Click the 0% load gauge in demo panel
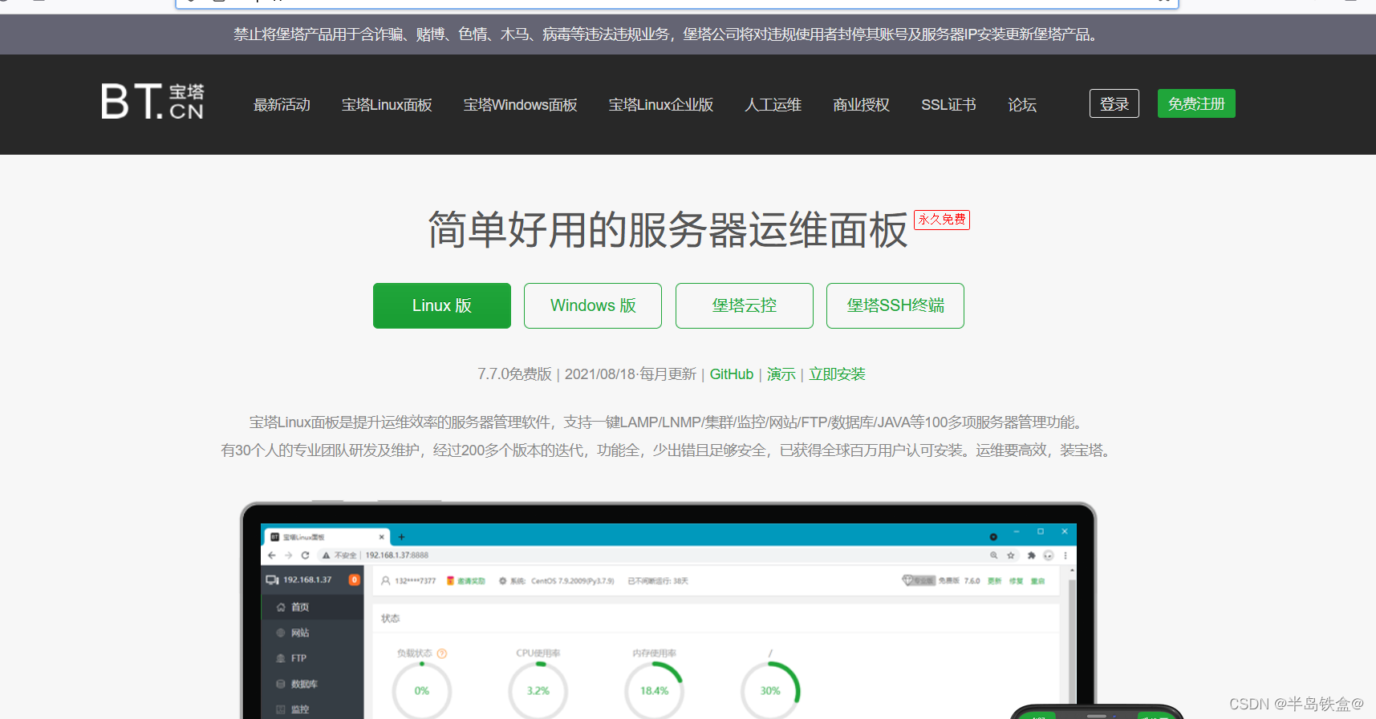 422,691
